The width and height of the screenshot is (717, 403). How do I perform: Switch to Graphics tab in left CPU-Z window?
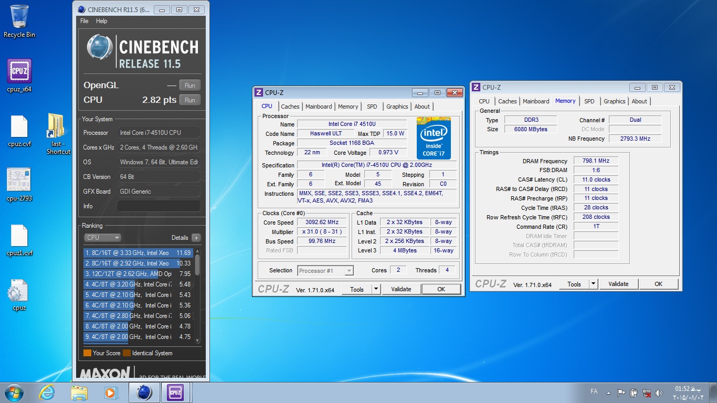click(x=397, y=107)
